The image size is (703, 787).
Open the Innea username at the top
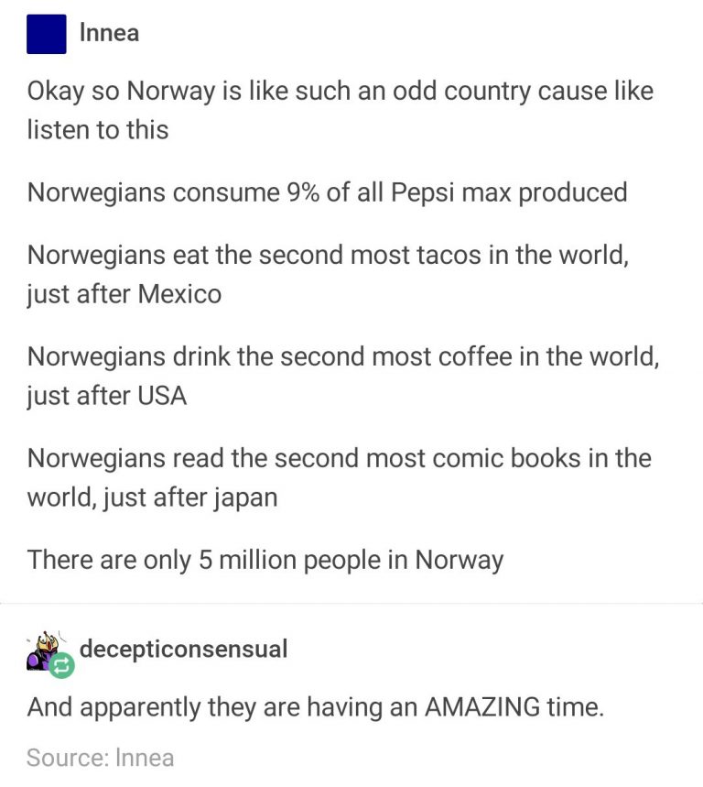pyautogui.click(x=110, y=33)
